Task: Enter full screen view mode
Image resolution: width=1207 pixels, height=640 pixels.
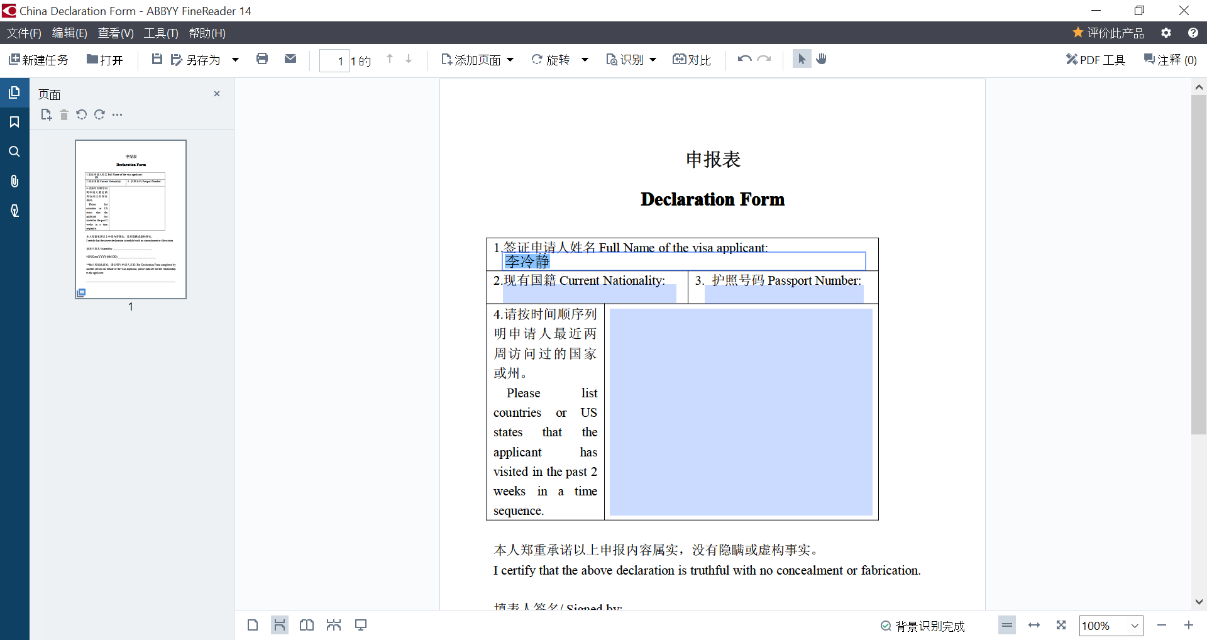Action: pyautogui.click(x=361, y=625)
